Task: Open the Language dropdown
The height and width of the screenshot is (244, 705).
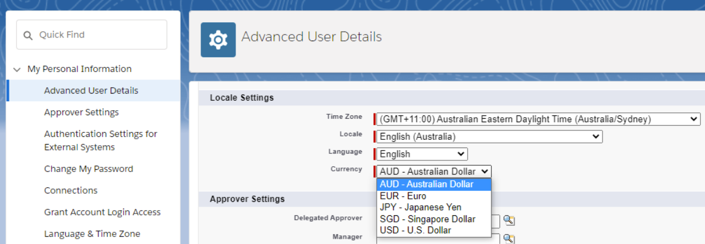Action: pos(422,154)
